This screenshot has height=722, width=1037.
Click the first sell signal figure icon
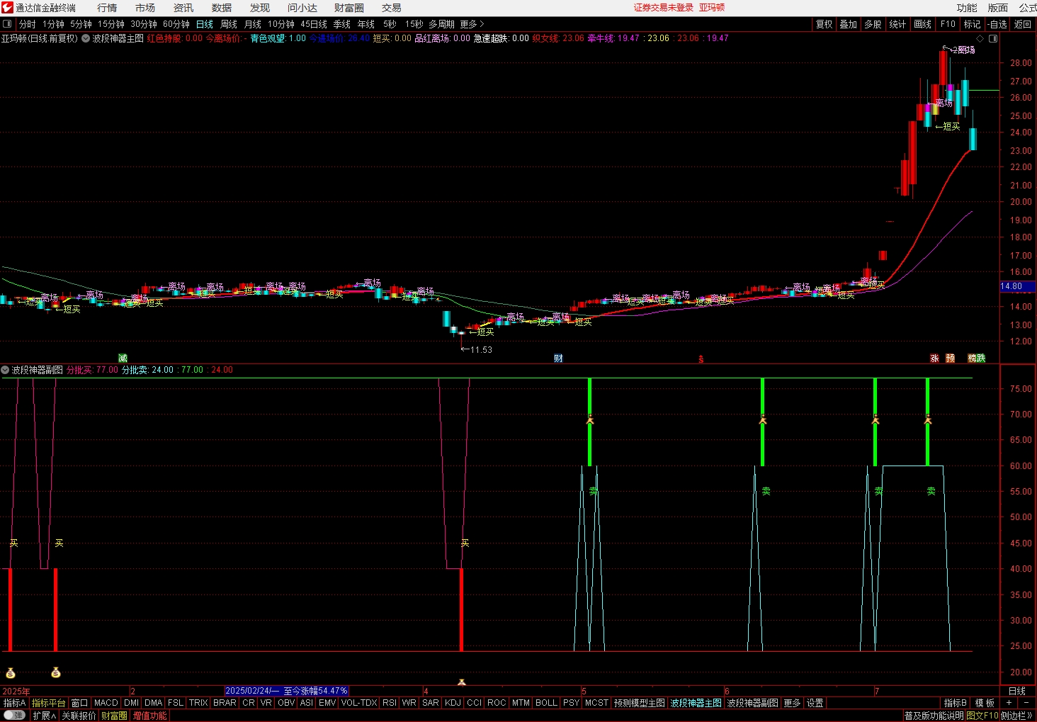point(589,419)
